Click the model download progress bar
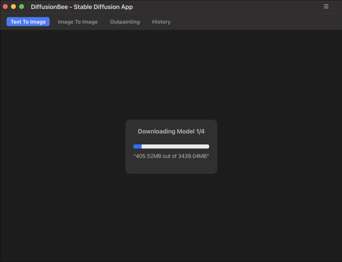 pyautogui.click(x=171, y=146)
